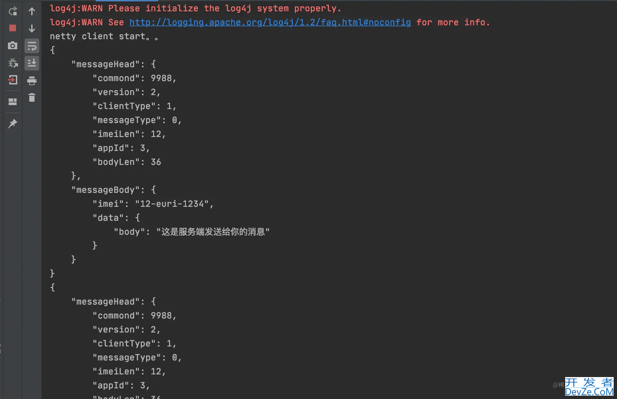
Task: Click the "messageBody" JSON key line
Action: [114, 190]
